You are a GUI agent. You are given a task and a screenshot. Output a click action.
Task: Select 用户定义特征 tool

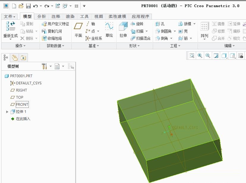pyautogui.click(x=55, y=24)
